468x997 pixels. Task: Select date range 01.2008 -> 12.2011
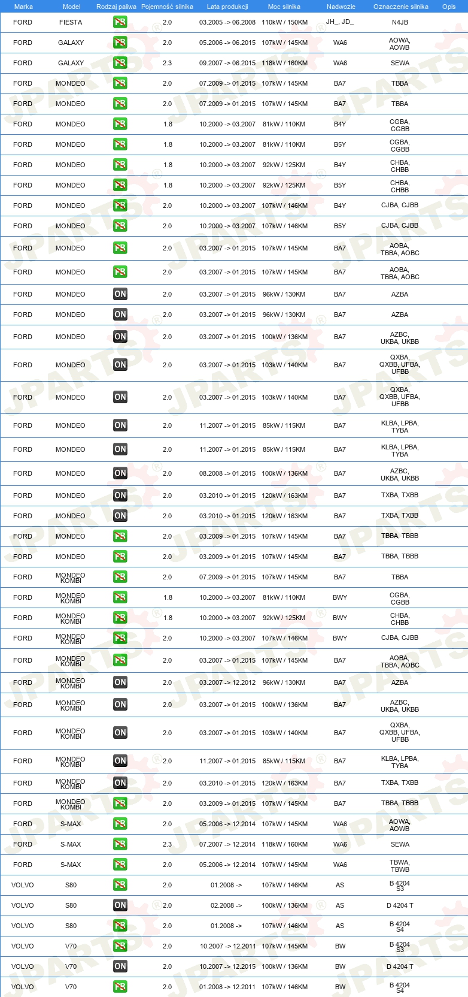227,987
